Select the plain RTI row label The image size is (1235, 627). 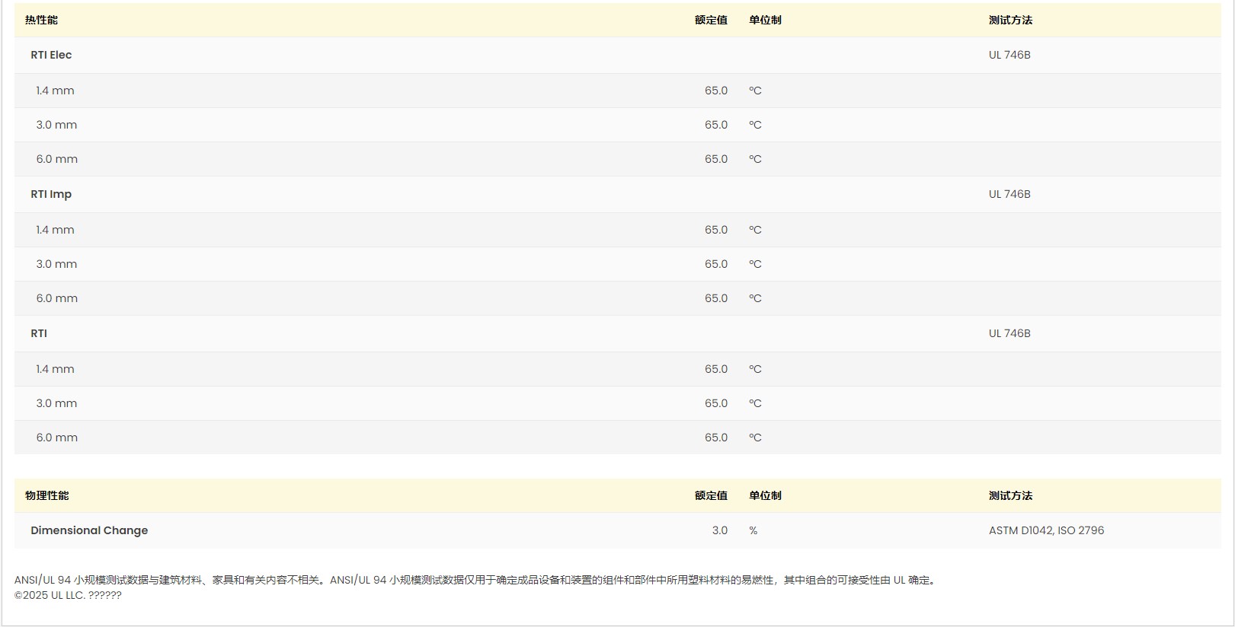(x=39, y=333)
